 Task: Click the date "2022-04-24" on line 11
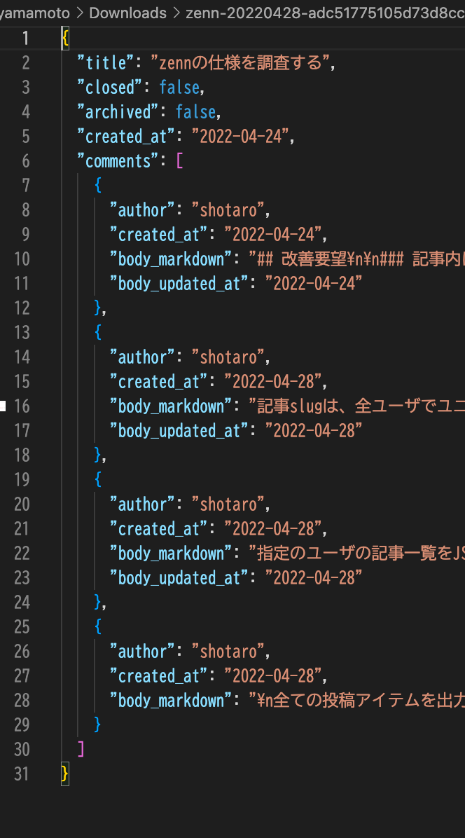tap(314, 284)
